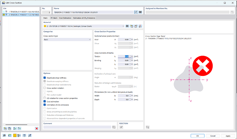This screenshot has height=139, width=237.
Task: Select list item 2 TENDON-C
Action: 21,15
